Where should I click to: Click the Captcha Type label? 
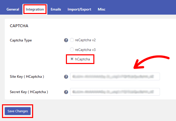pyautogui.click(x=21, y=40)
